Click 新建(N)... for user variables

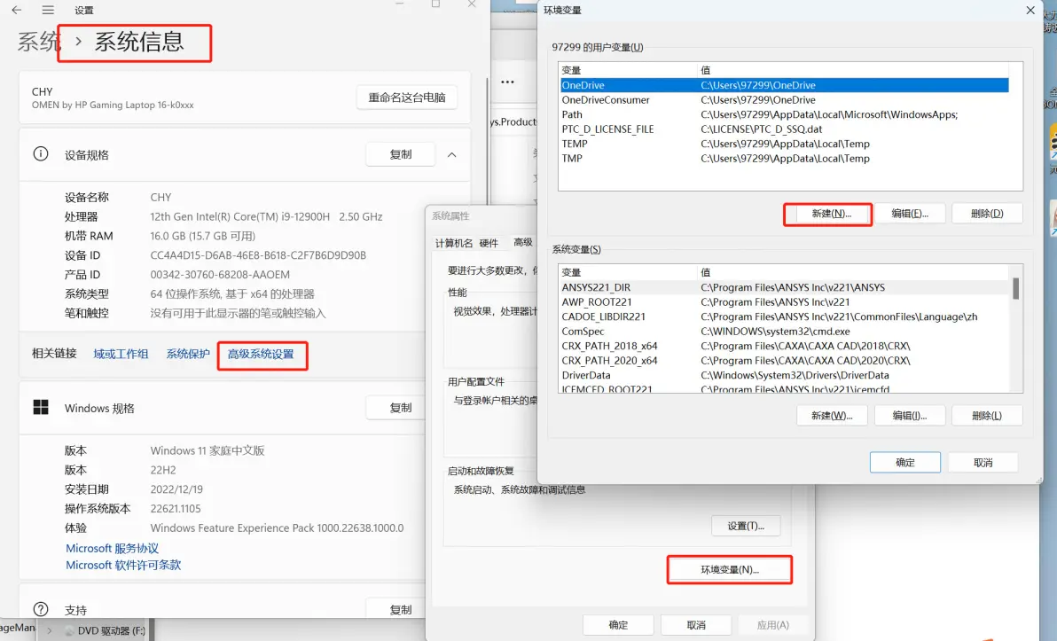(831, 214)
